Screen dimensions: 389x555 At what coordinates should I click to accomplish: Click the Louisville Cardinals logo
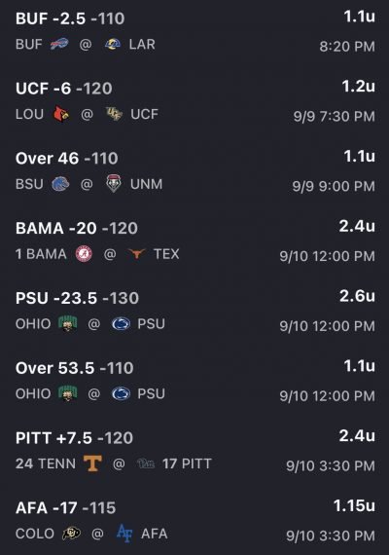61,114
